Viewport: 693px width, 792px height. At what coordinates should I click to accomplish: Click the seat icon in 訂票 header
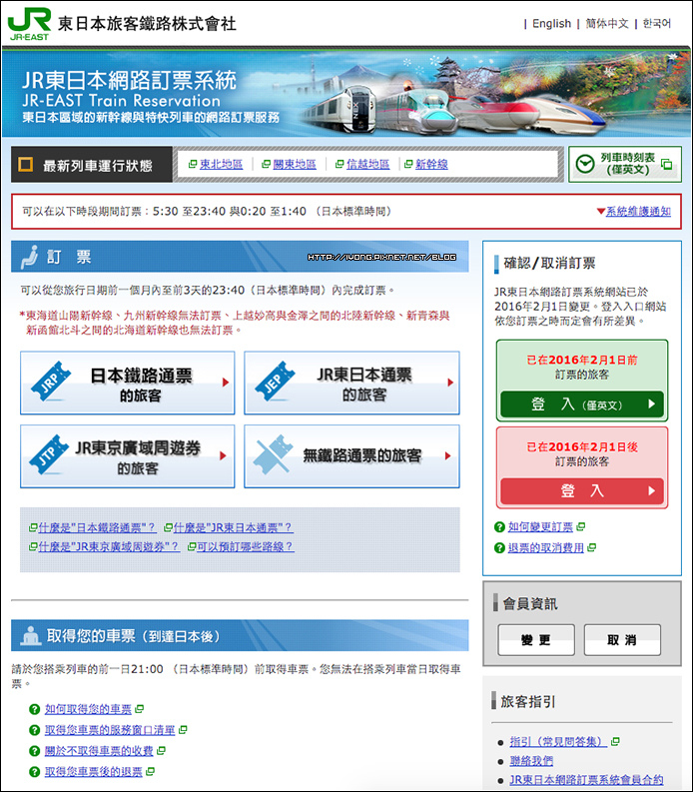click(30, 257)
